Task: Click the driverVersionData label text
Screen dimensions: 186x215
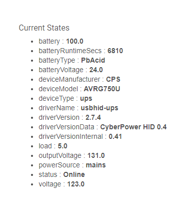Action: 66,127
